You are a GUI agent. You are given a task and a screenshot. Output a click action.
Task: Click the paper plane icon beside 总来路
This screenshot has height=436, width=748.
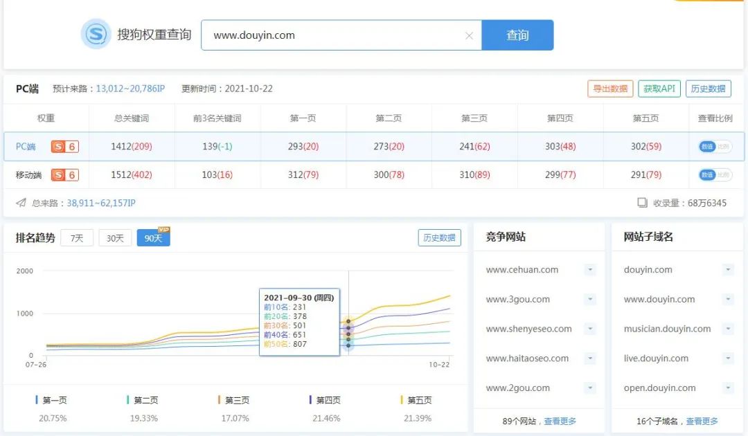click(21, 203)
